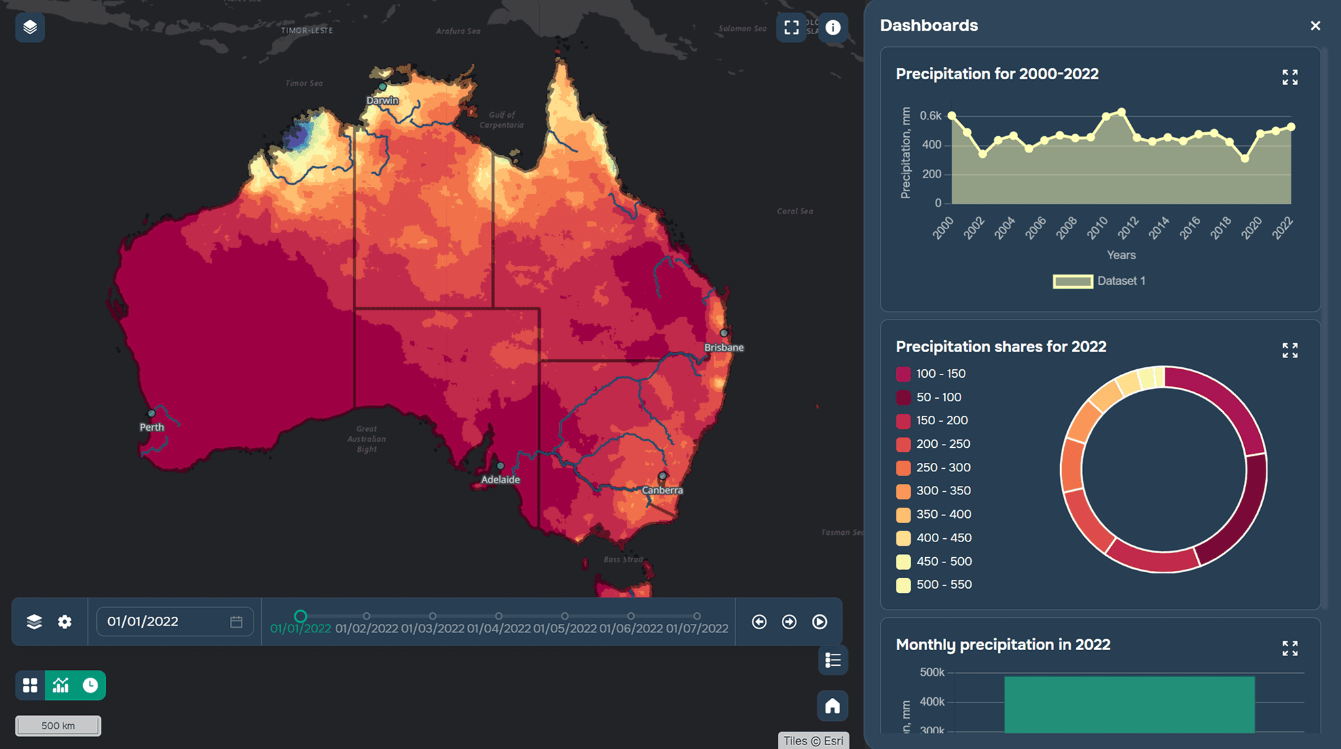Expand the Precipitation for 2000-2022 chart
This screenshot has height=749, width=1341.
point(1290,77)
